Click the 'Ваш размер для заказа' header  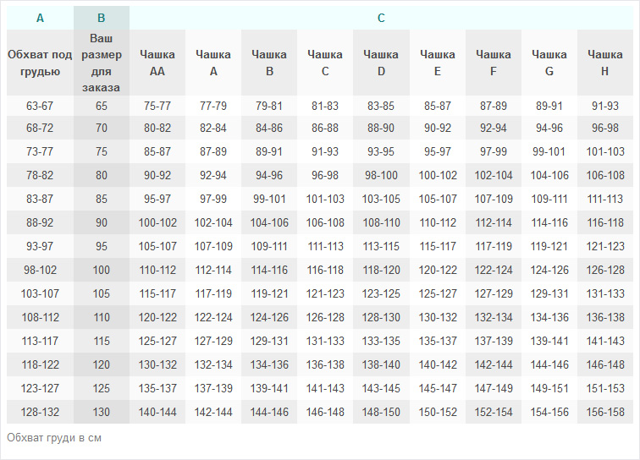[102, 63]
